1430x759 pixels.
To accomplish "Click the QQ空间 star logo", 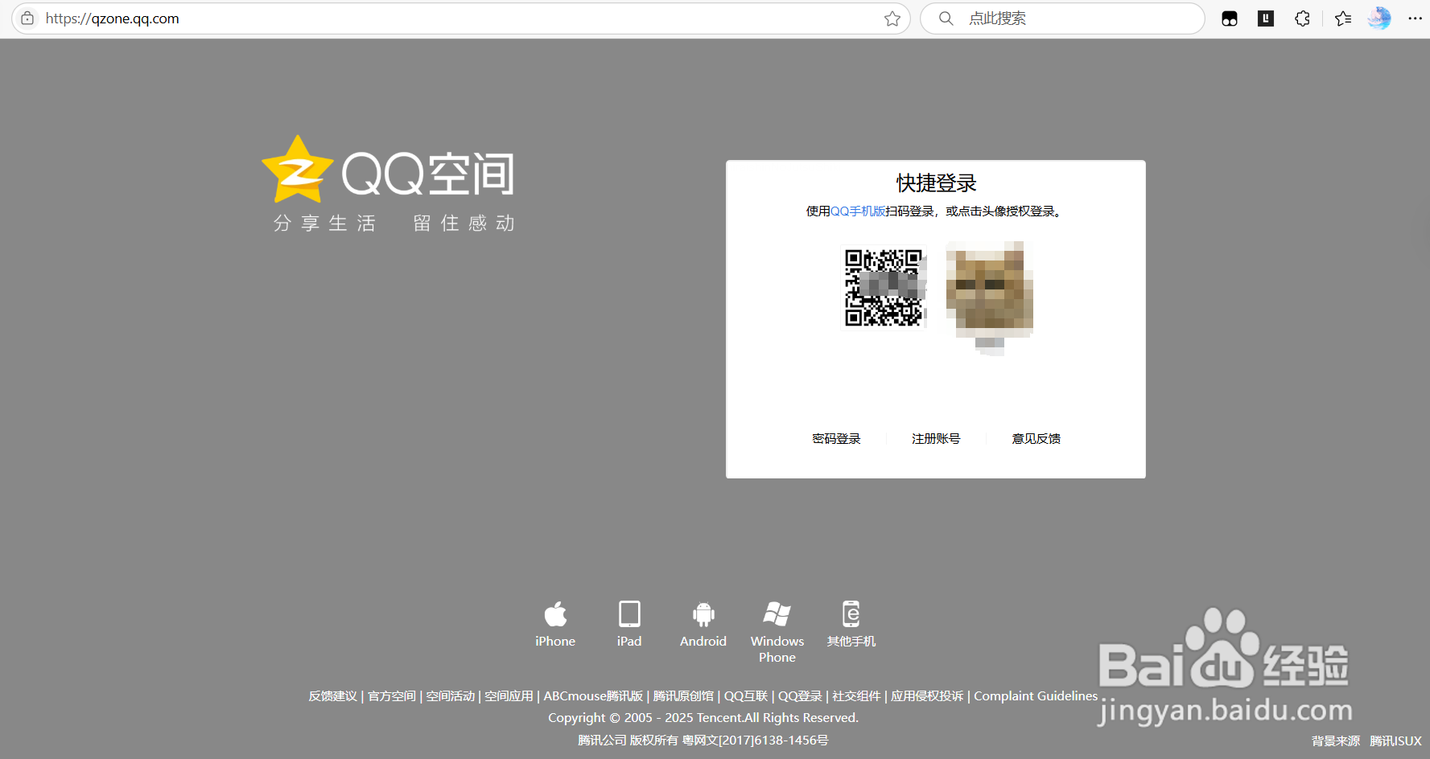I will (x=299, y=170).
